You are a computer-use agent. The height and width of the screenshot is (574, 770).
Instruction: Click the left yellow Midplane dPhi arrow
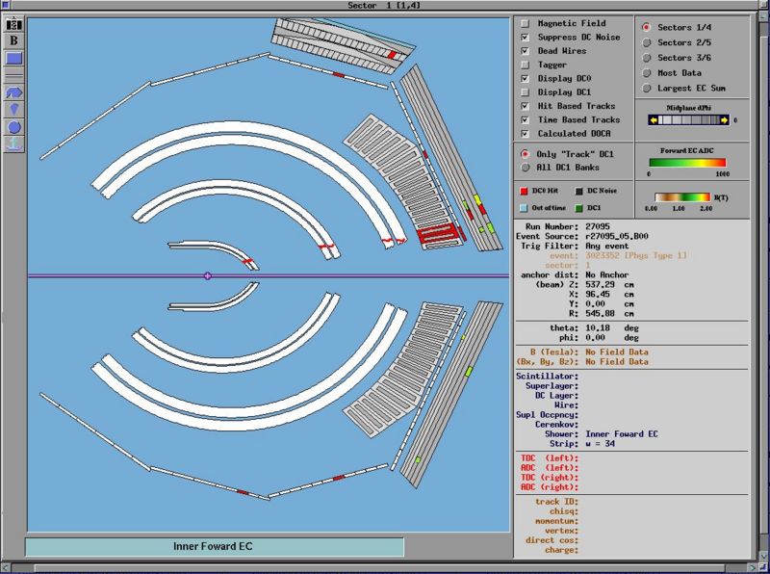click(x=654, y=120)
